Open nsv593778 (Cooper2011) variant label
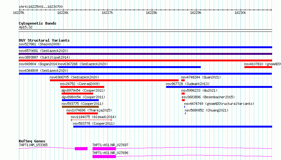 (94, 123)
